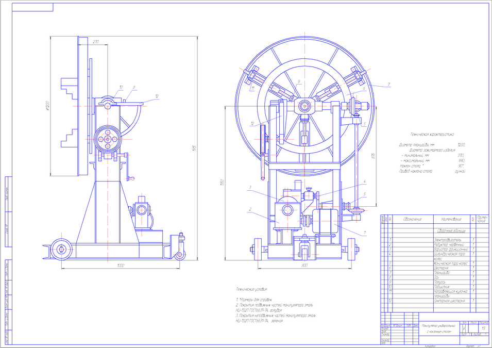Click the '- максимальный, мм' label

pos(416,161)
